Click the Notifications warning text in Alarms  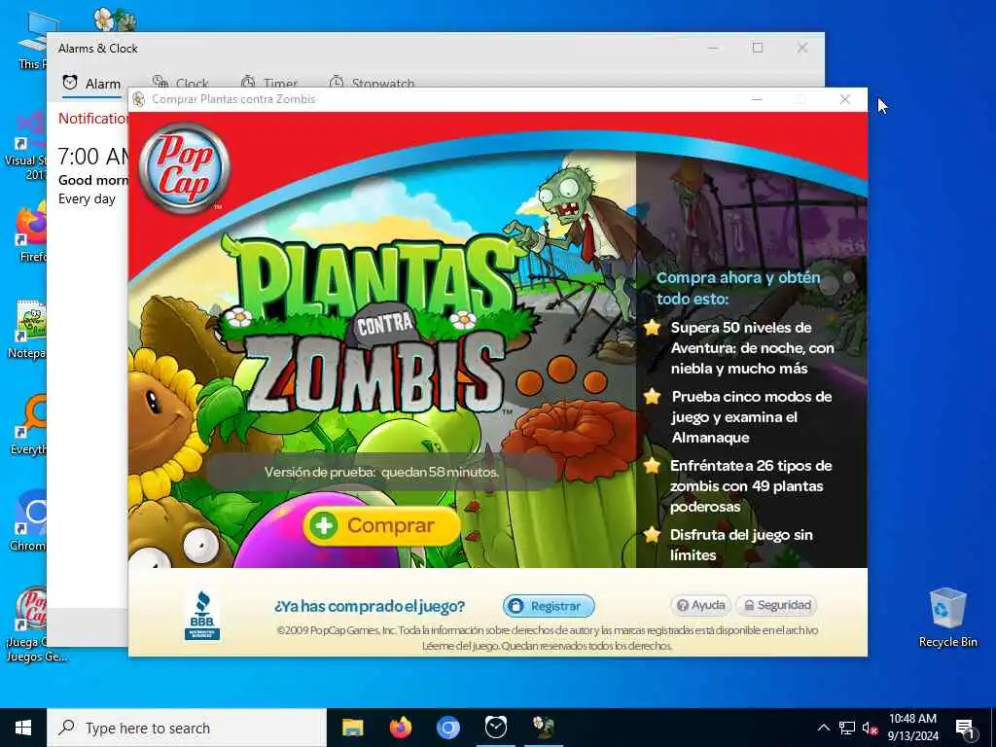(93, 119)
